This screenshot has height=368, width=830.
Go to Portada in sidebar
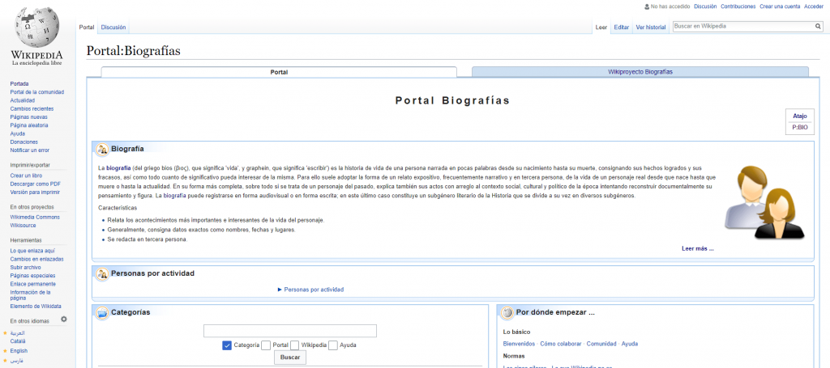tap(19, 83)
